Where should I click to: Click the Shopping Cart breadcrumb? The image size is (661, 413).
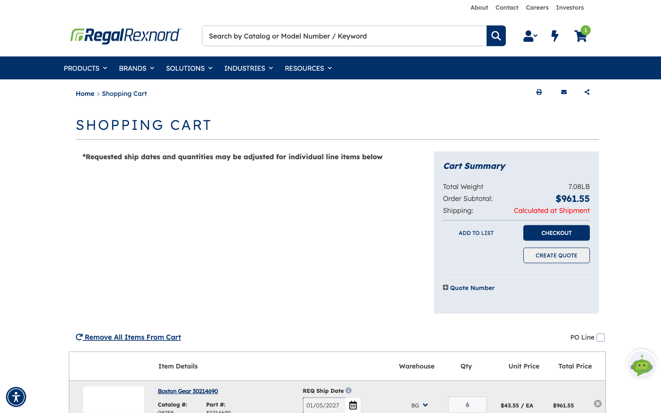click(x=124, y=94)
